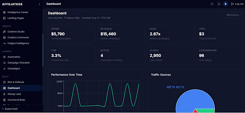This screenshot has height=113, width=245.
Task: Click the Fatigue Intelligence trend icon
Action: pyautogui.click(x=4, y=43)
